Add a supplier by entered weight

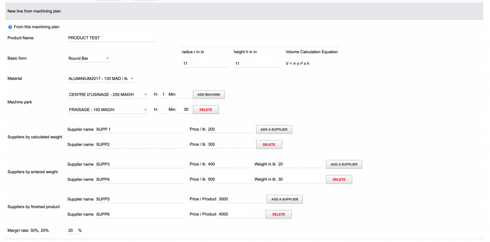344,164
